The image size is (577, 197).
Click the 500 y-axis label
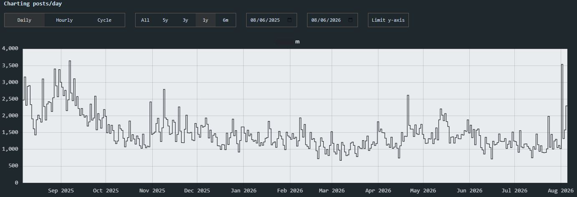pyautogui.click(x=13, y=166)
